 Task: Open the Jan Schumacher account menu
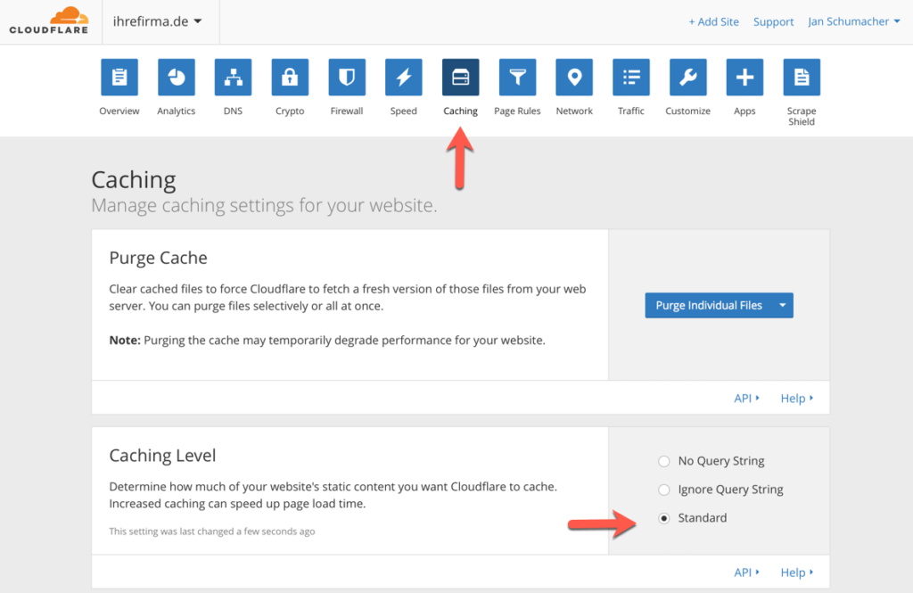[853, 21]
